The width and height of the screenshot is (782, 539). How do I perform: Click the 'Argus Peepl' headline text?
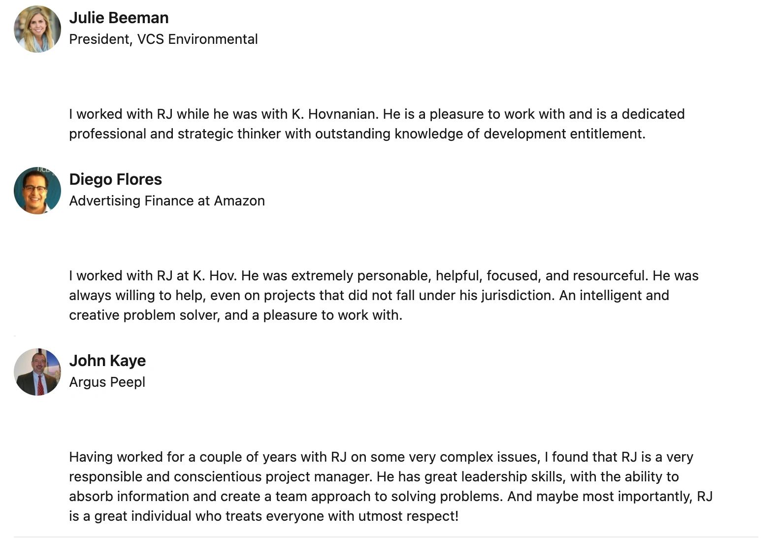pyautogui.click(x=107, y=382)
